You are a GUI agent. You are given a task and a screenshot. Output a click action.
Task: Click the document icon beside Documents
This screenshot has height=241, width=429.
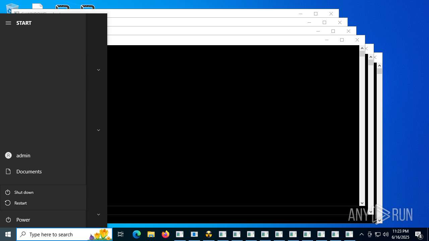point(8,171)
